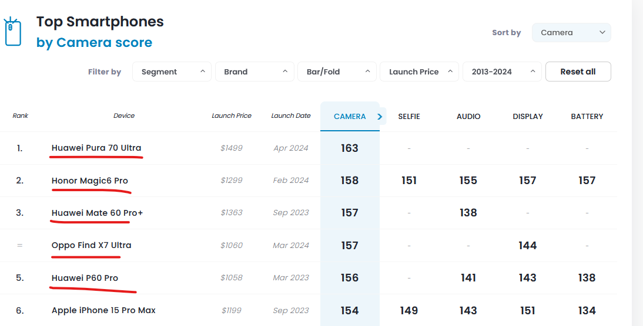Screen dimensions: 643x326
Task: Open the Huawei P60 Pro link
Action: [x=85, y=278]
